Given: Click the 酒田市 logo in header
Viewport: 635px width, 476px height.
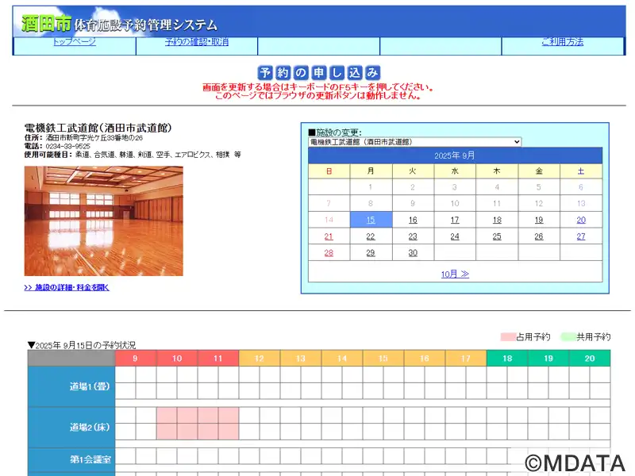Looking at the screenshot, I should [x=46, y=24].
